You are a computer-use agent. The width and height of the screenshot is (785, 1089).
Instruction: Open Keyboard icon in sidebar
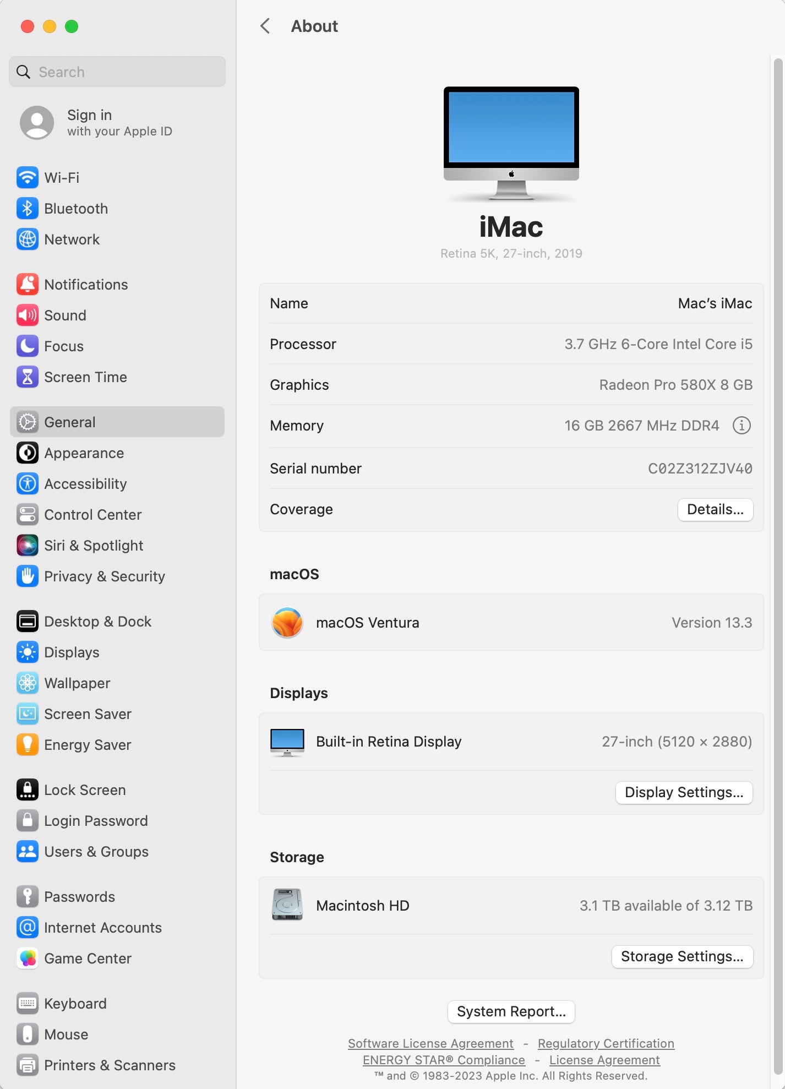(x=28, y=1003)
